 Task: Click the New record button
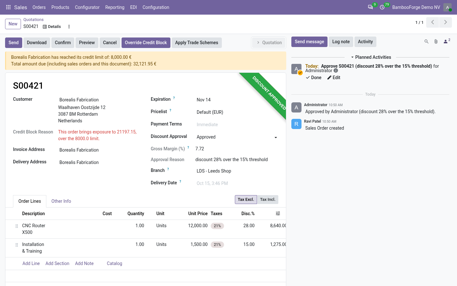coord(13,24)
